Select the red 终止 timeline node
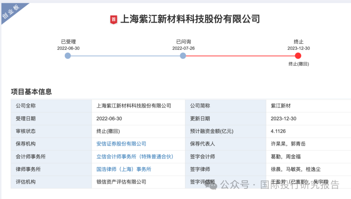 [298, 56]
